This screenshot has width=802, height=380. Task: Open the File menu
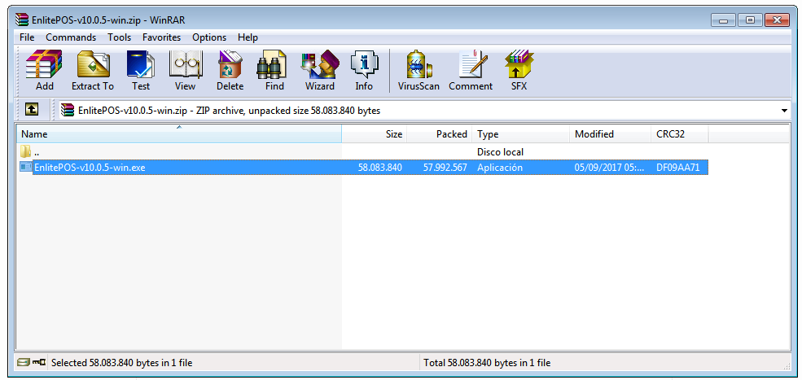pos(27,37)
